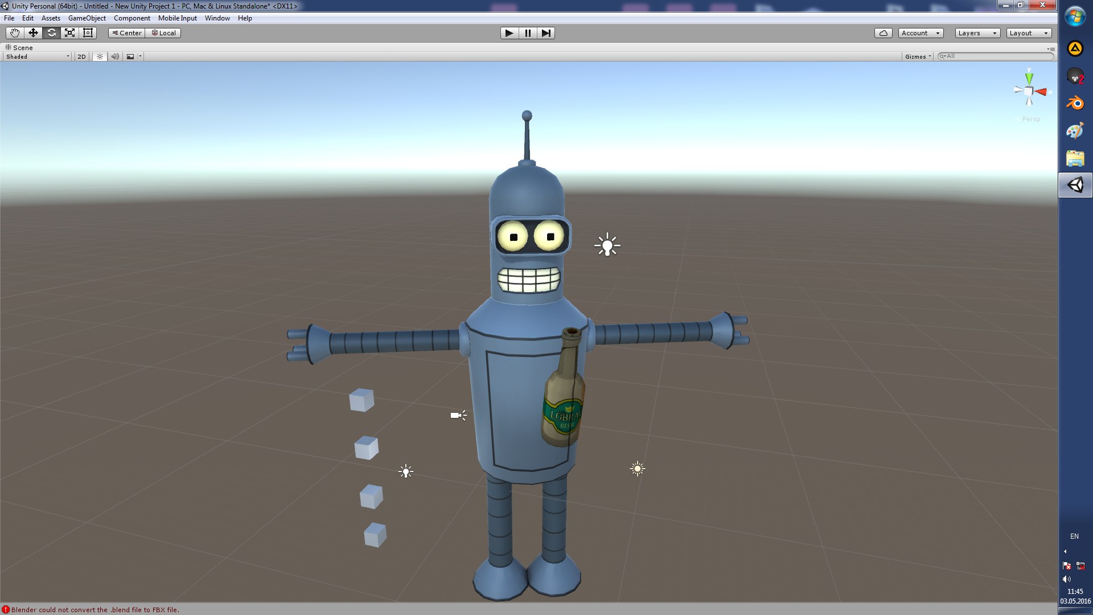Viewport: 1093px width, 615px height.
Task: Open the Component menu
Action: [132, 18]
